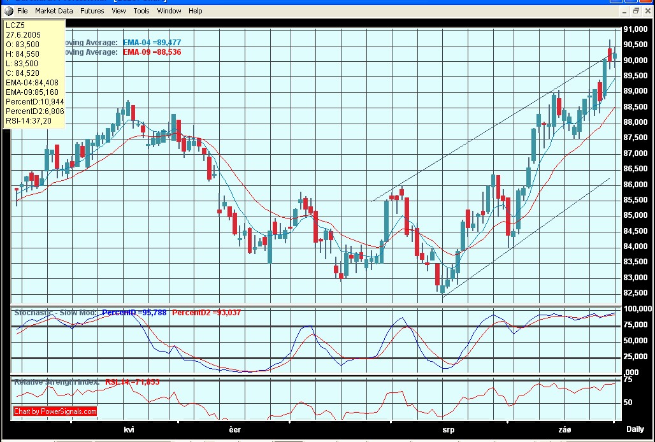Open the Help menu
The height and width of the screenshot is (442, 655).
pos(195,11)
